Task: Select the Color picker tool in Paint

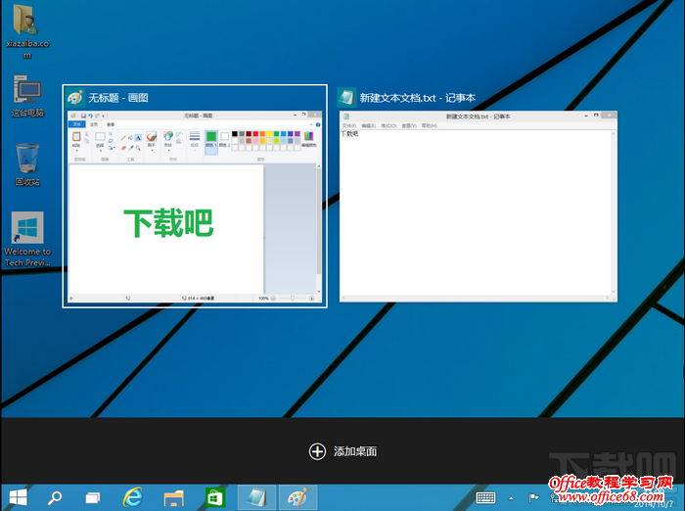Action: coord(130,148)
